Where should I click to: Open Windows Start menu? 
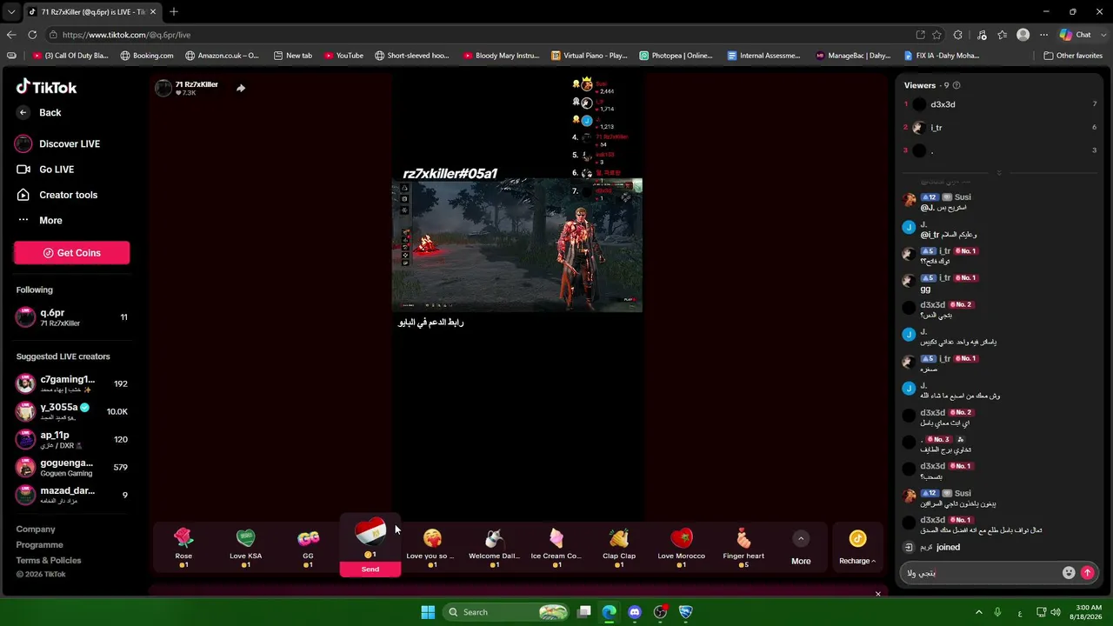(428, 612)
